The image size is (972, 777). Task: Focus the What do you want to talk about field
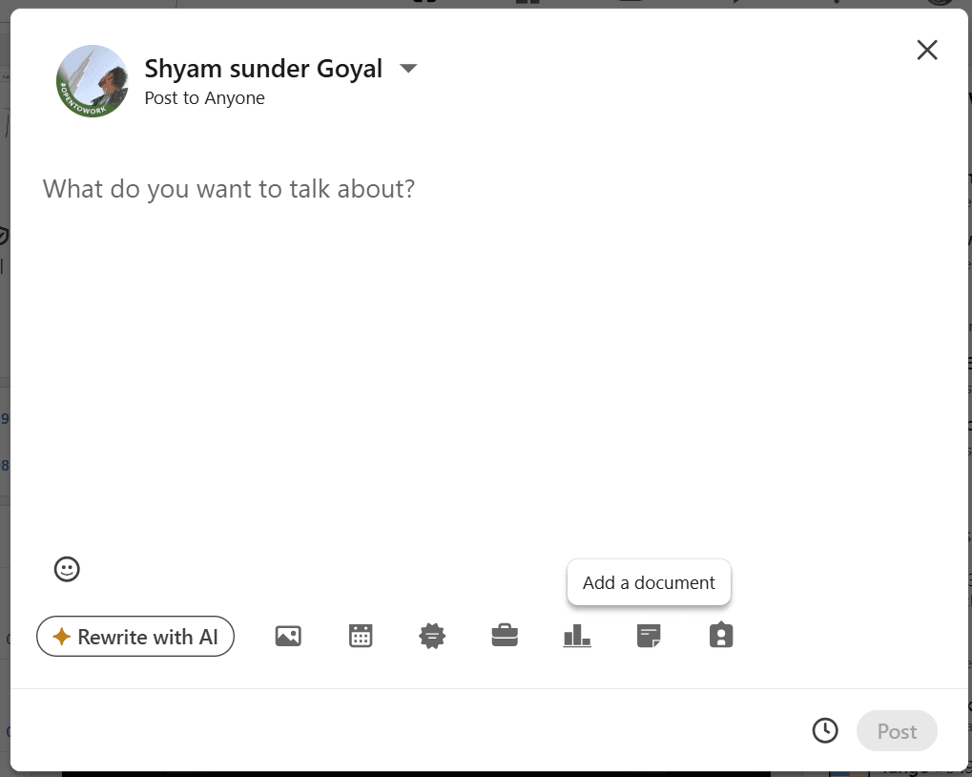pos(228,188)
